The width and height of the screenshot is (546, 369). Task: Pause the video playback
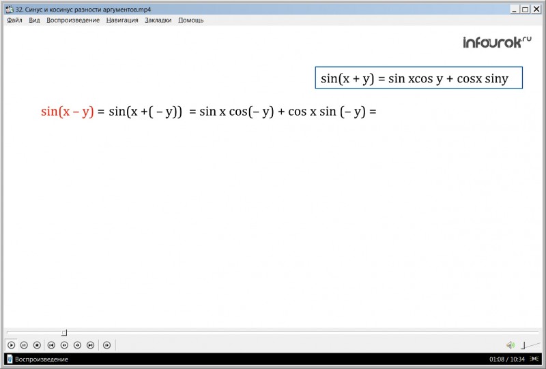coord(24,345)
